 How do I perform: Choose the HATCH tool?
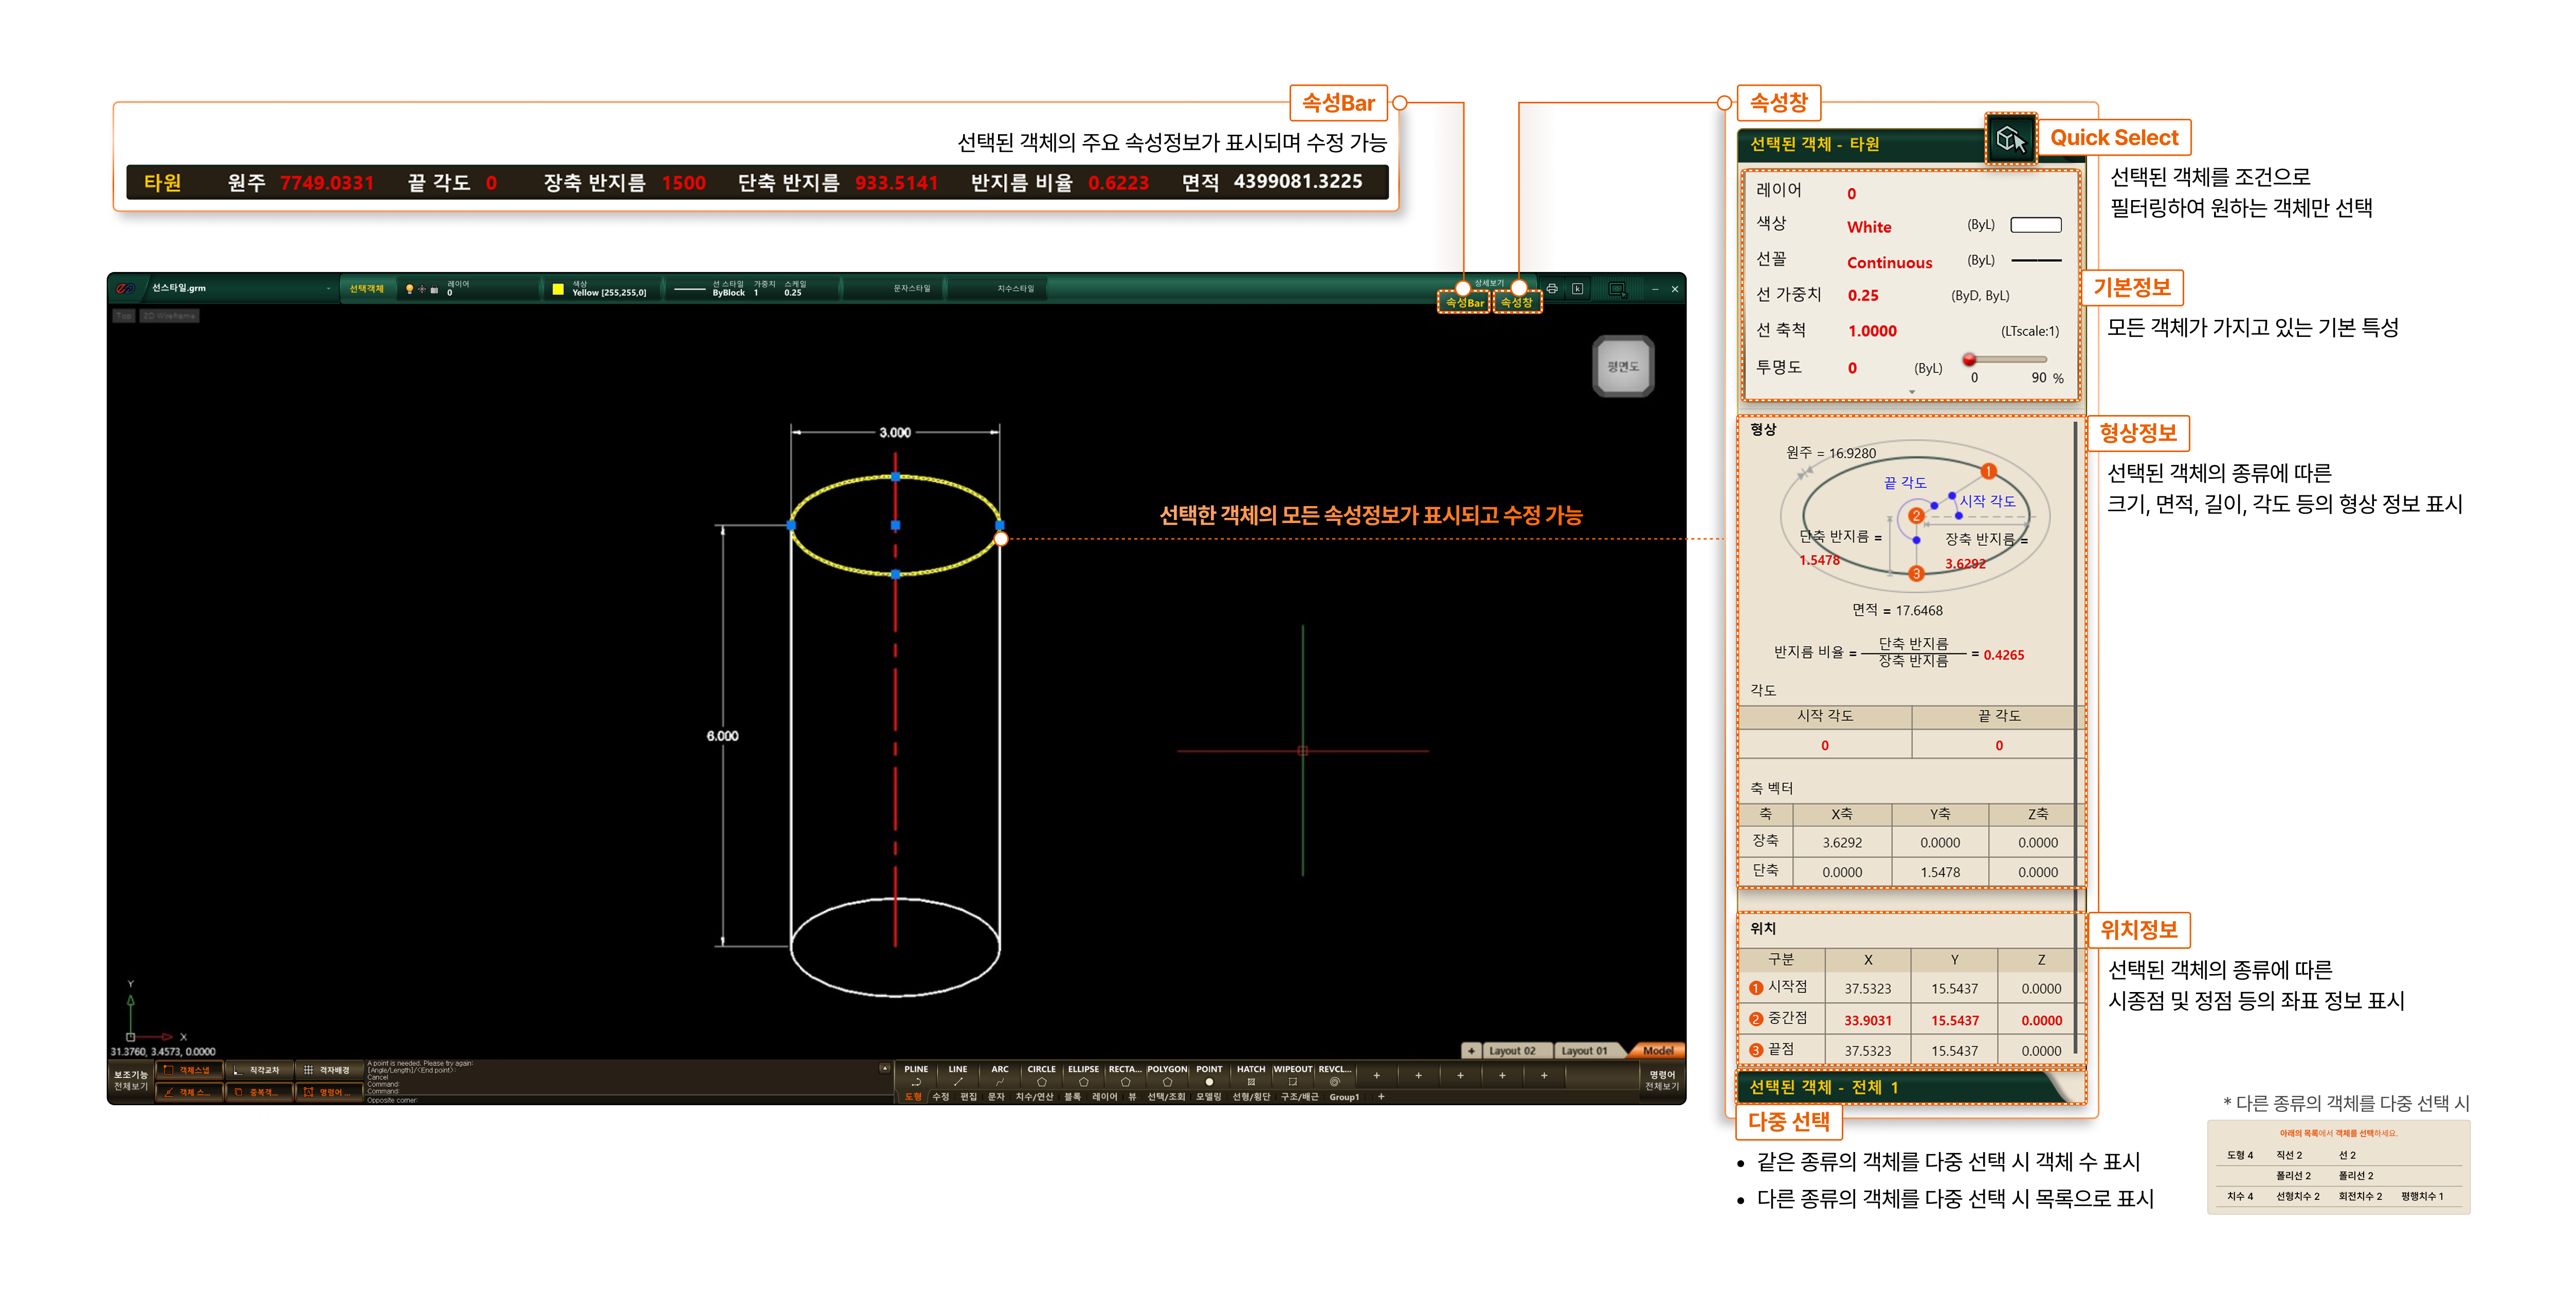pyautogui.click(x=1250, y=1075)
